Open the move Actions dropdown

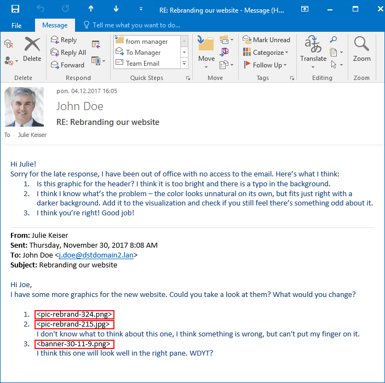coord(226,65)
